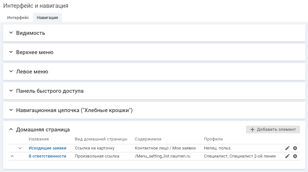The width and height of the screenshot is (308, 172).
Task: Move Исходящие заявки down with arrow
Action: 20,148
